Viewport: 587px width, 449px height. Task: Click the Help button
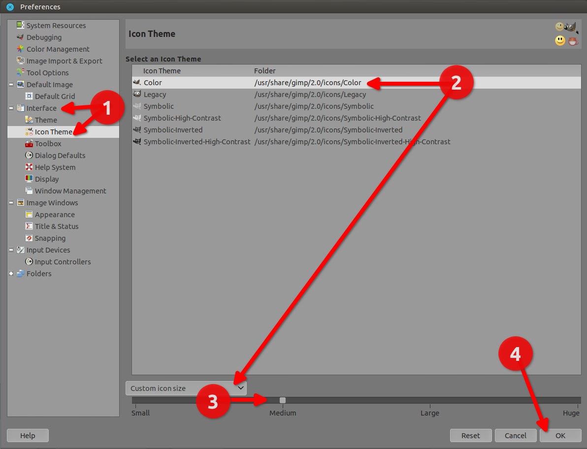coord(28,436)
